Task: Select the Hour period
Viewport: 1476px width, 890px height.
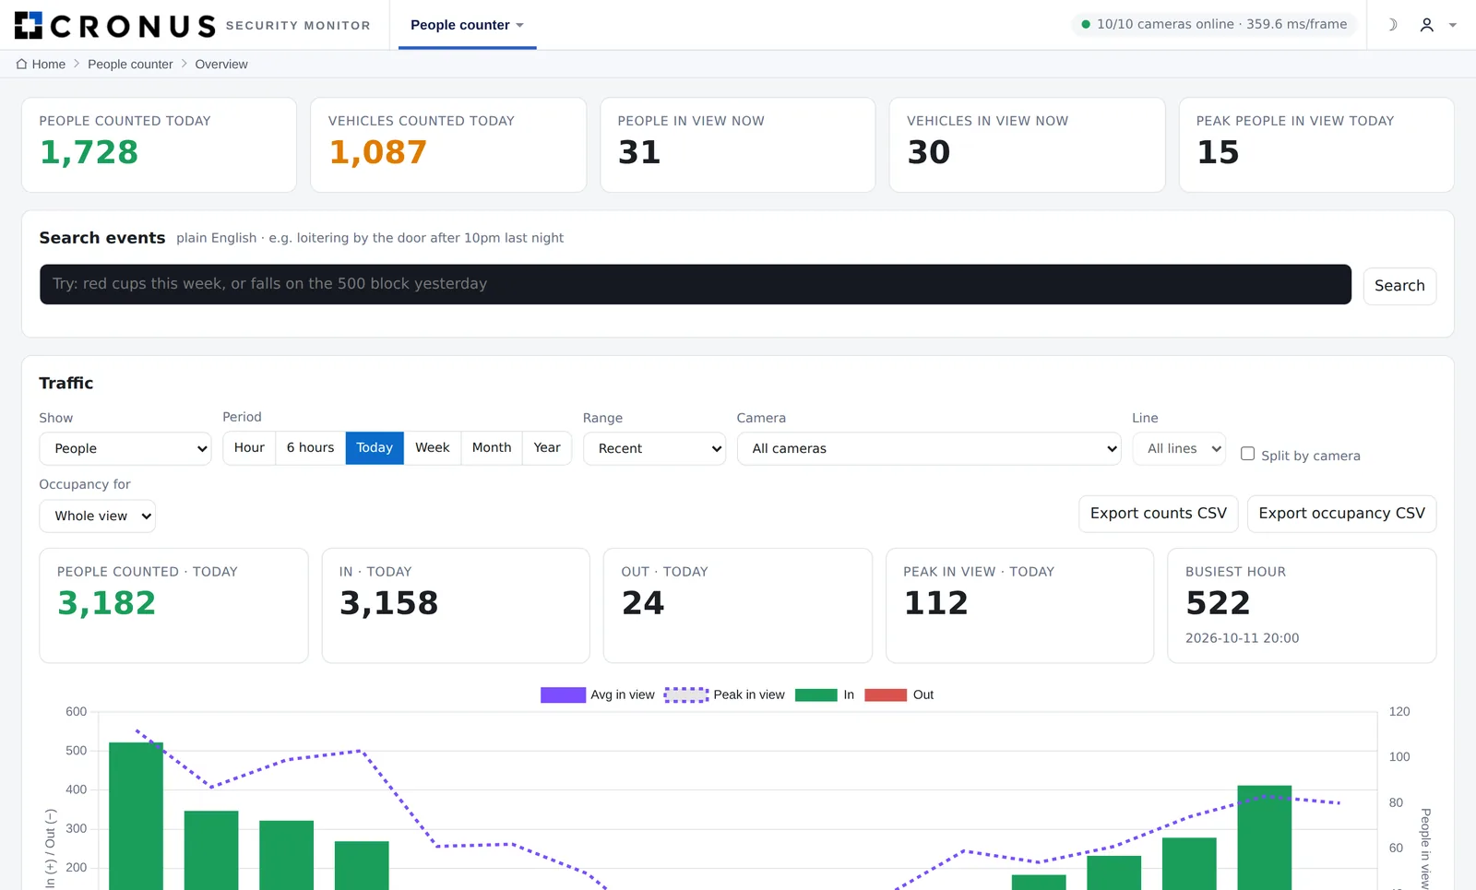Action: (x=249, y=447)
